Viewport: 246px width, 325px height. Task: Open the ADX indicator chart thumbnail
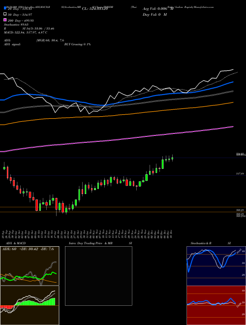(x=30, y=266)
